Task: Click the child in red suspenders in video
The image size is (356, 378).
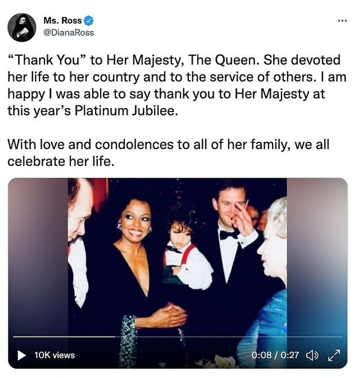Action: click(183, 254)
